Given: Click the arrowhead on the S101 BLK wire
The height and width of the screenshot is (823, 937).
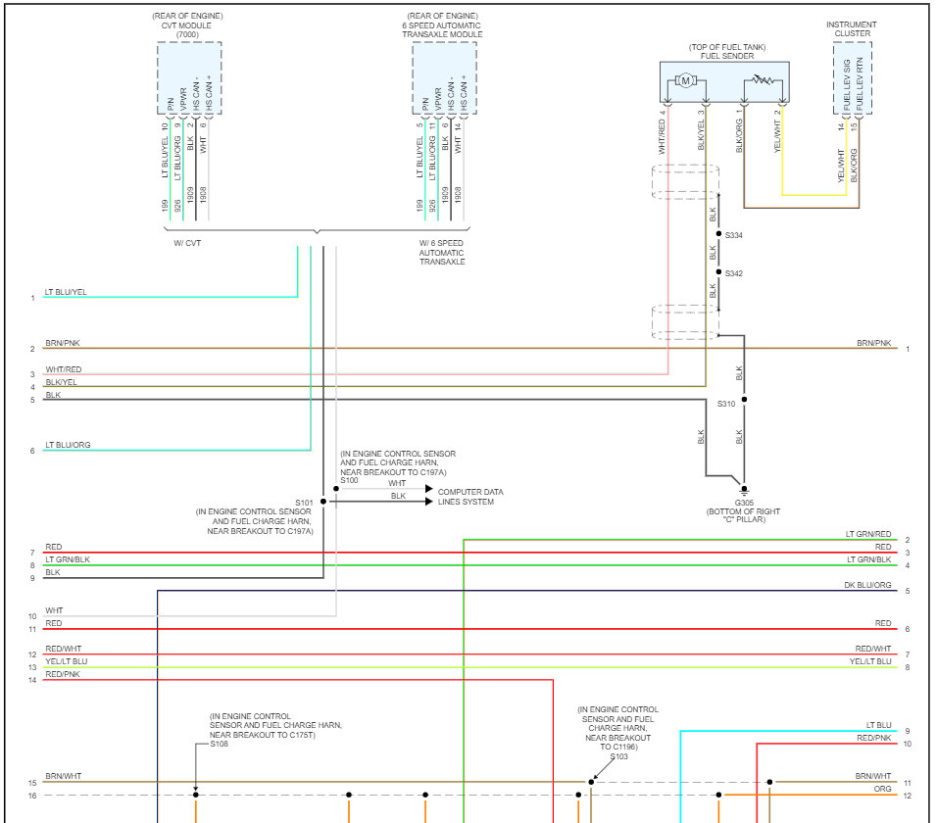Looking at the screenshot, I should pyautogui.click(x=428, y=502).
